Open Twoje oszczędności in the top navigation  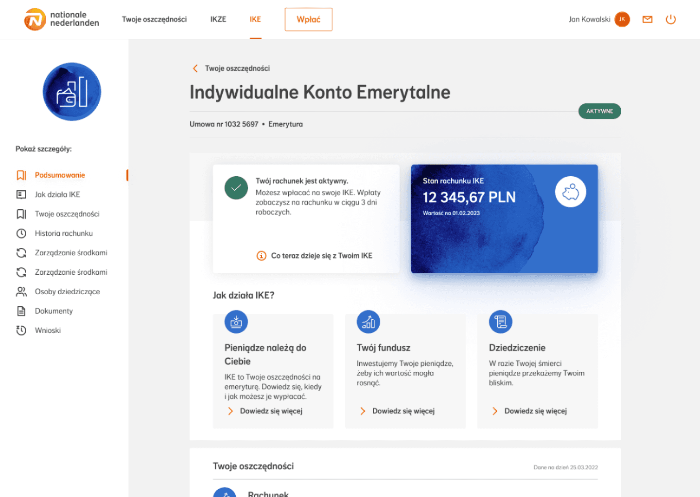(154, 19)
